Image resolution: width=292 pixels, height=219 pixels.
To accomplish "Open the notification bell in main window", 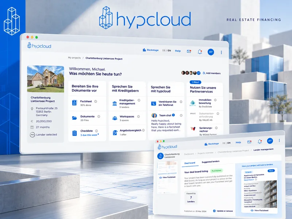I will pyautogui.click(x=200, y=51).
